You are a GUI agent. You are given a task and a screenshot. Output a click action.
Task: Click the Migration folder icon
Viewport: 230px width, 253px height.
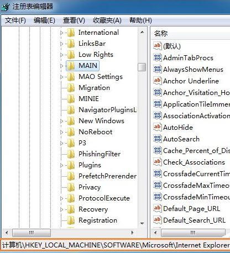[x=71, y=88]
